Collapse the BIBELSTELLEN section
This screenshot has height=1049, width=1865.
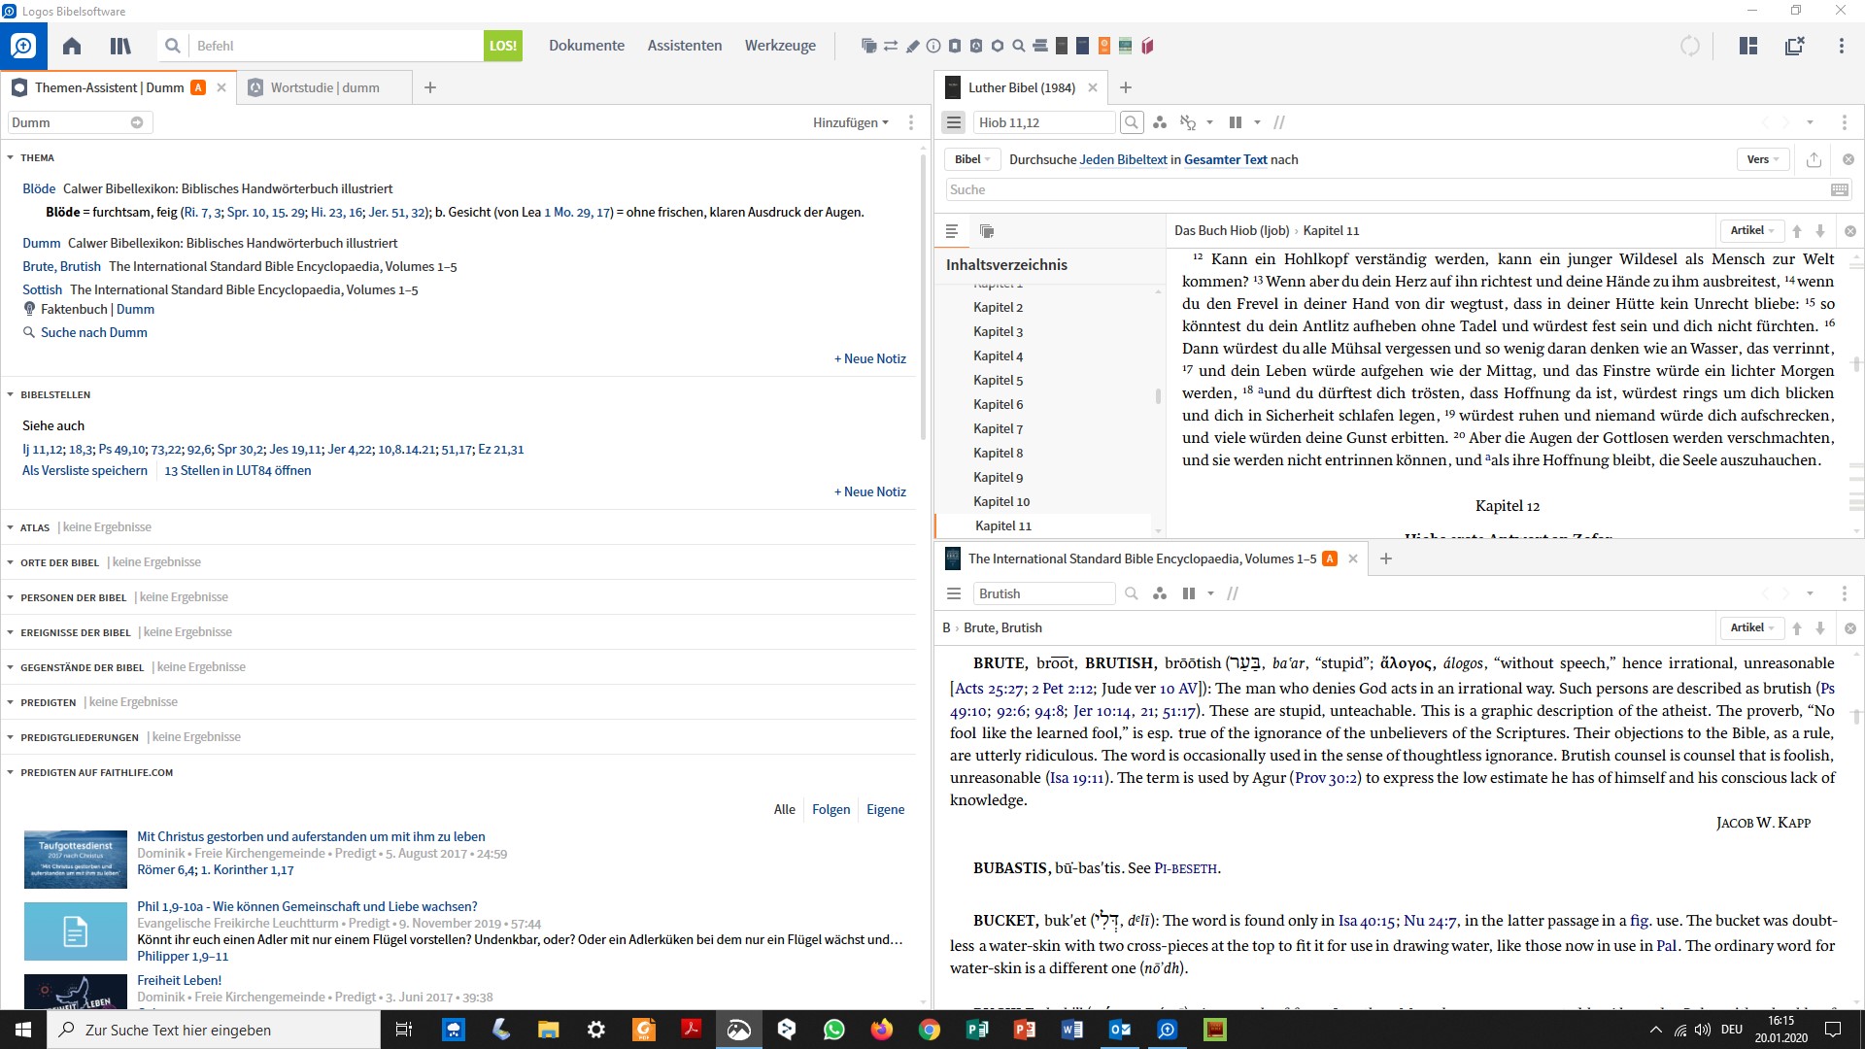10,394
